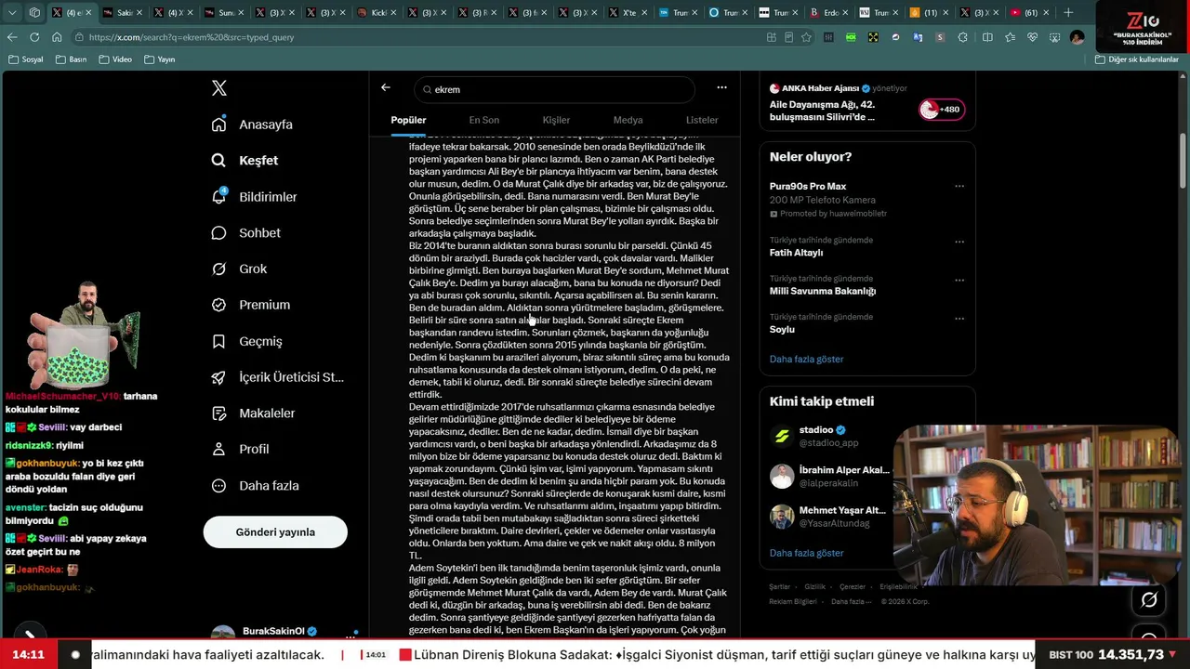This screenshot has height=669, width=1190.
Task: Click browser back arrow
Action: pyautogui.click(x=12, y=37)
